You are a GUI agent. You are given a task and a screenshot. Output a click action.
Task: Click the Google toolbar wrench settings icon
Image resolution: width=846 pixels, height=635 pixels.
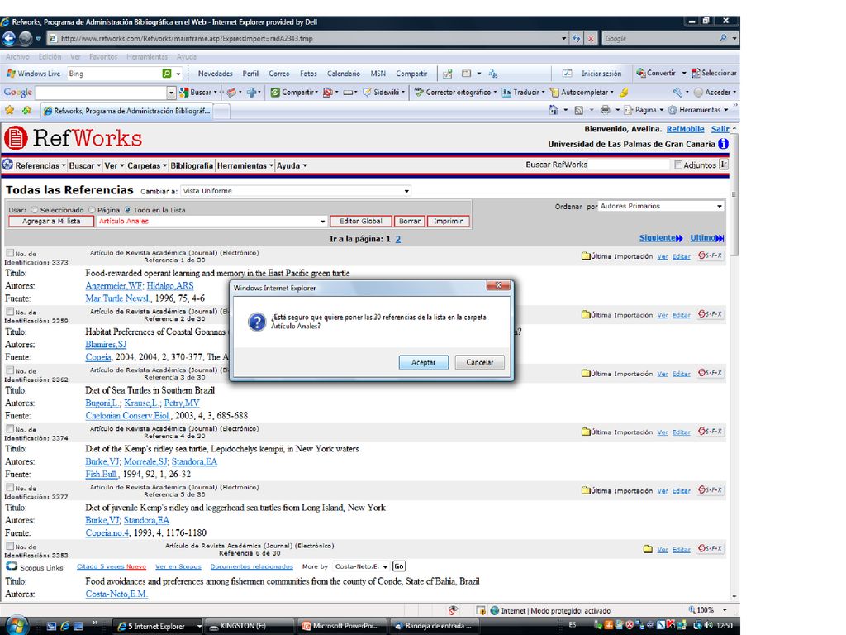point(677,93)
